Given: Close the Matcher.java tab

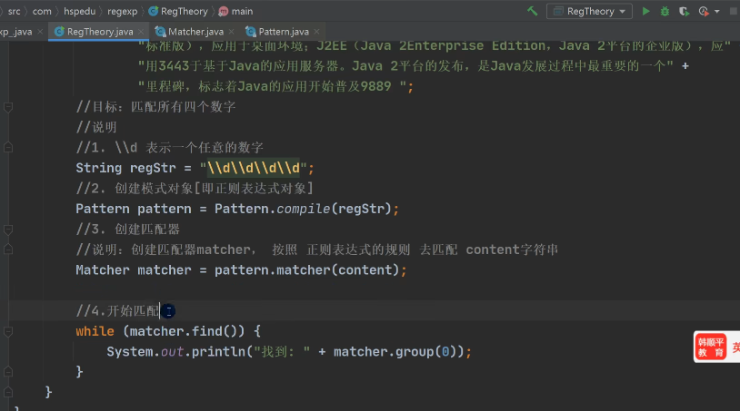Looking at the screenshot, I should (x=231, y=32).
